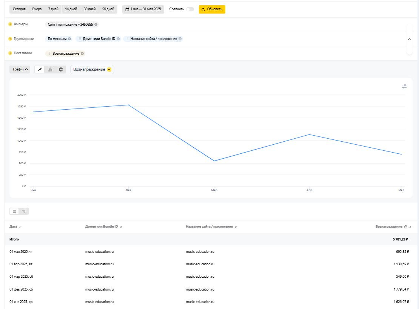Image resolution: width=419 pixels, height=309 pixels.
Task: Open the date range picker
Action: point(143,9)
